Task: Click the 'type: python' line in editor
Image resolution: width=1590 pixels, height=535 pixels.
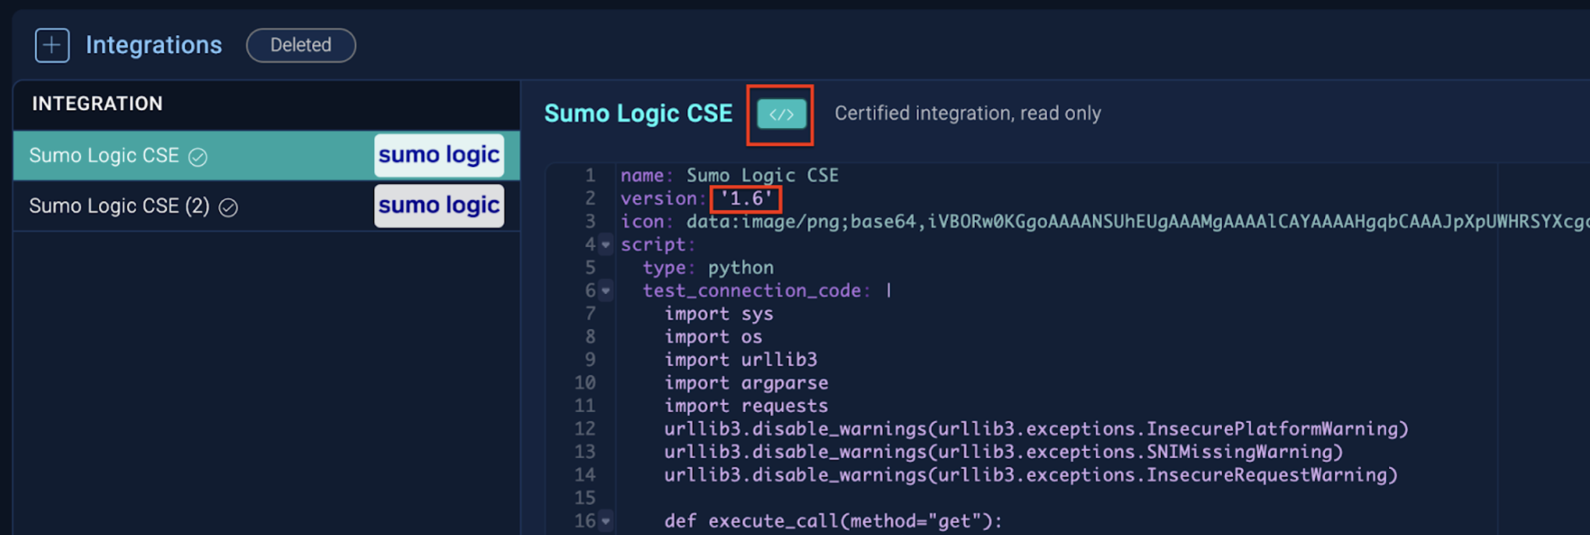Action: (708, 268)
